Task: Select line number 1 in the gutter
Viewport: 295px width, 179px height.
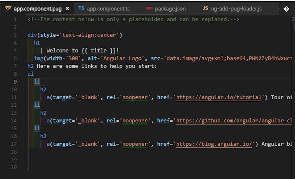Action: [x=15, y=19]
